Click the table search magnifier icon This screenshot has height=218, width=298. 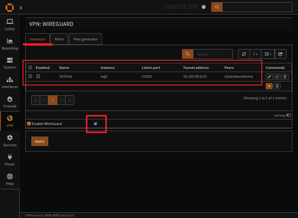[x=188, y=54]
